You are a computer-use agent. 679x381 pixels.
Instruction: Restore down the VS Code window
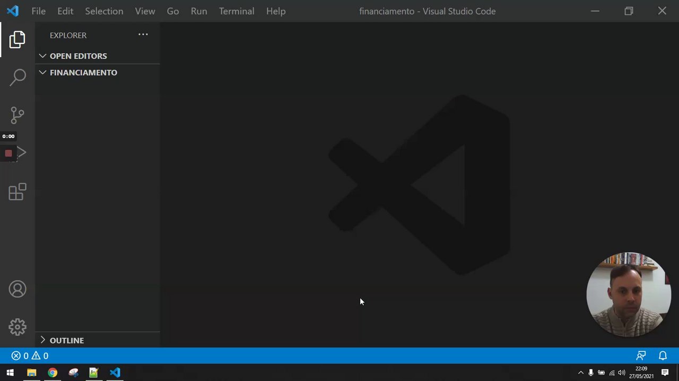click(629, 11)
